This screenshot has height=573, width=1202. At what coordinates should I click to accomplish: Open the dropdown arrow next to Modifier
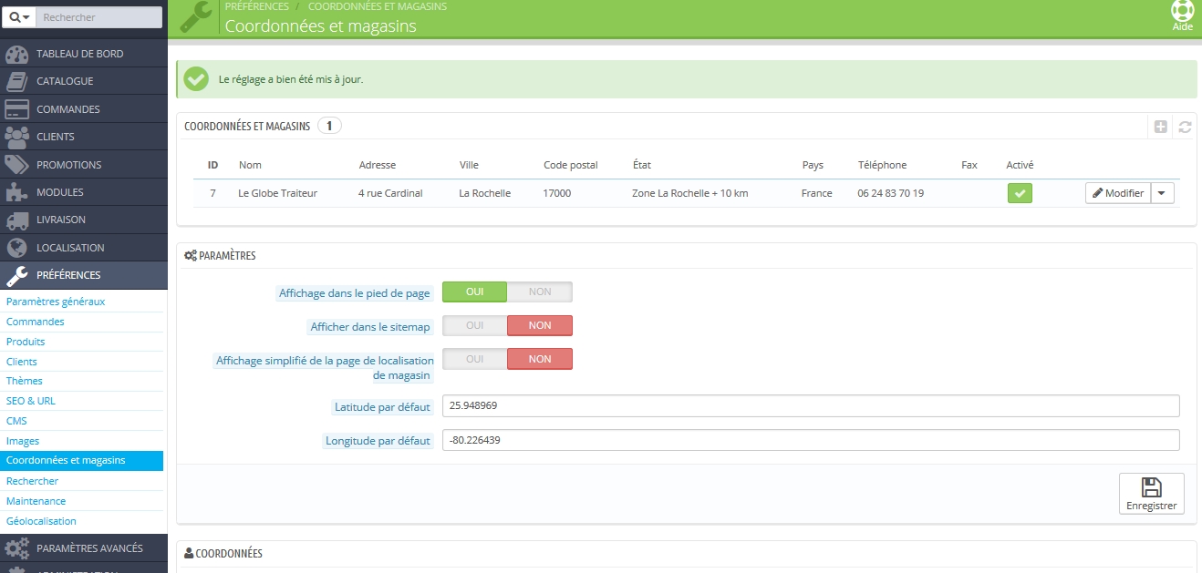(x=1163, y=193)
